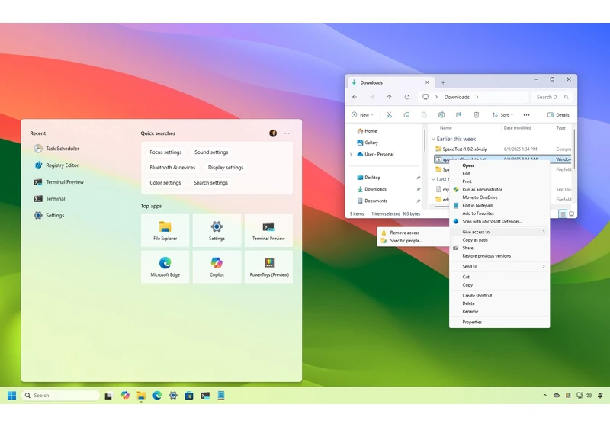Click chevron after Downloads in address bar

coord(477,98)
